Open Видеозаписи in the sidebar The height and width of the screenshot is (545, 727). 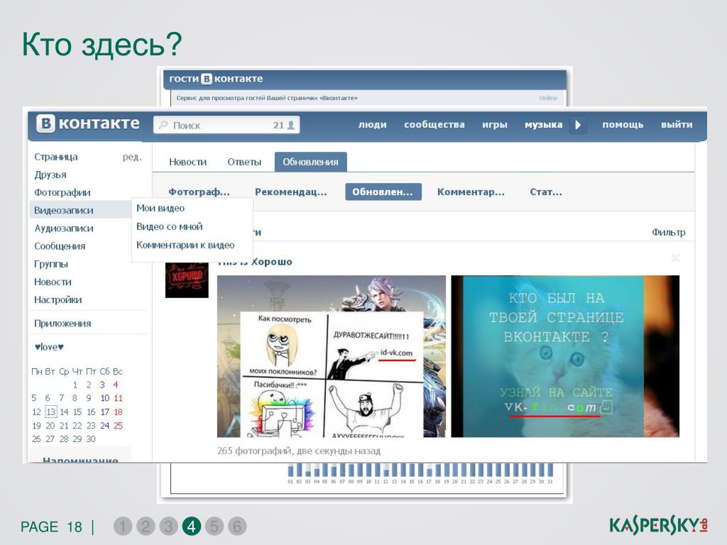(63, 210)
